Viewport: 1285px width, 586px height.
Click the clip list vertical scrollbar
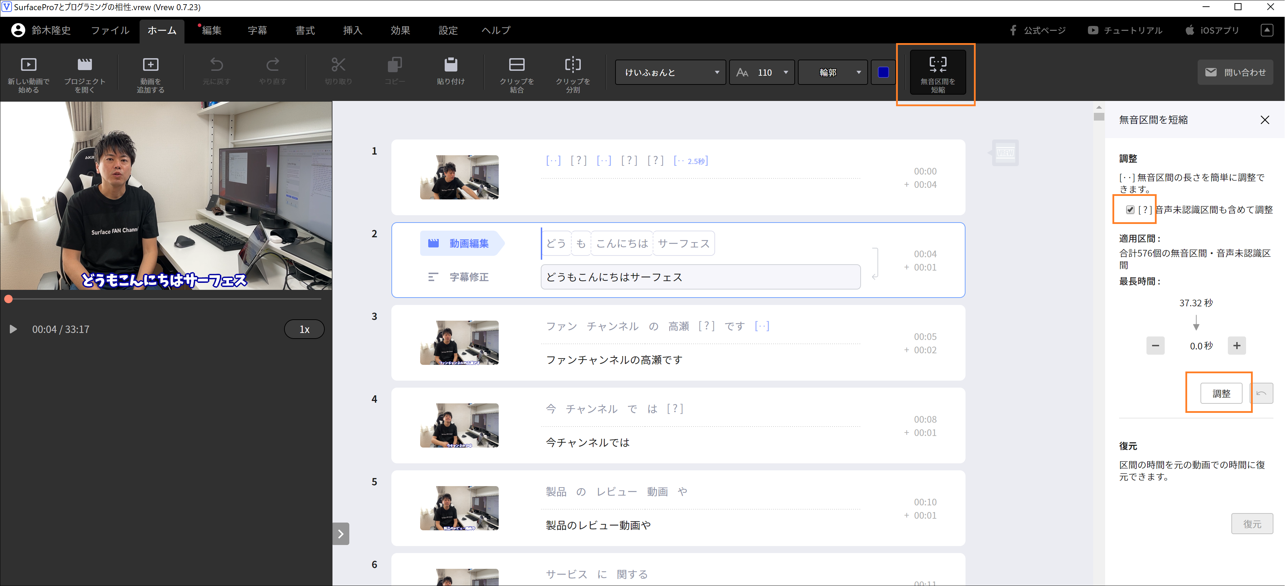point(1098,117)
